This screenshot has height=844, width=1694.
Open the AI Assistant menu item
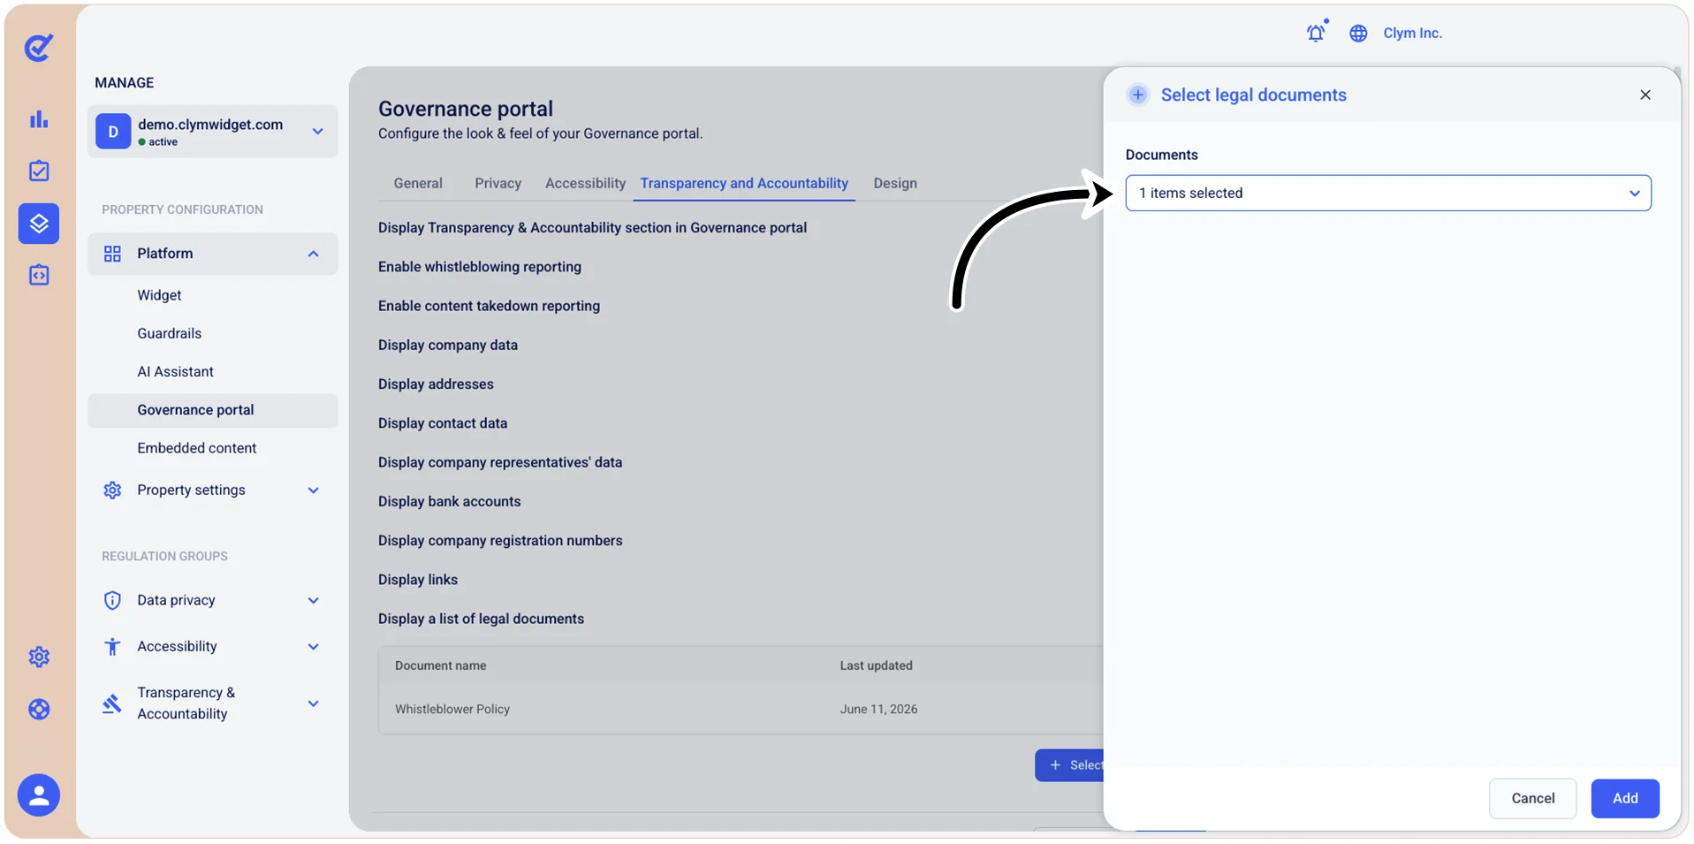pyautogui.click(x=175, y=371)
